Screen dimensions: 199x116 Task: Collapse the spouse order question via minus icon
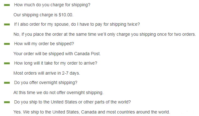point(7,24)
